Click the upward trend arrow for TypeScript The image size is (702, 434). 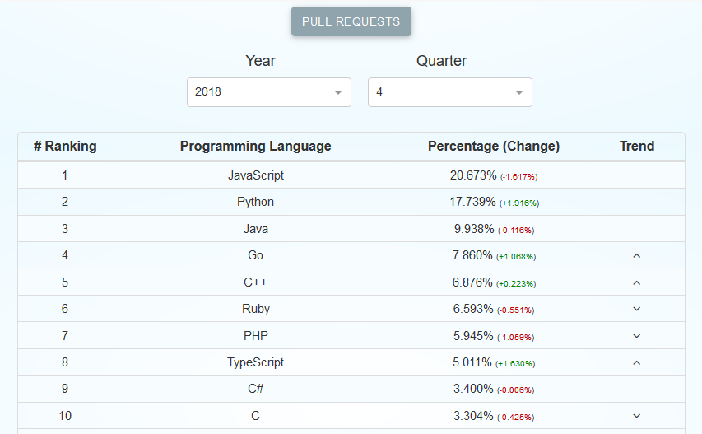coord(636,362)
